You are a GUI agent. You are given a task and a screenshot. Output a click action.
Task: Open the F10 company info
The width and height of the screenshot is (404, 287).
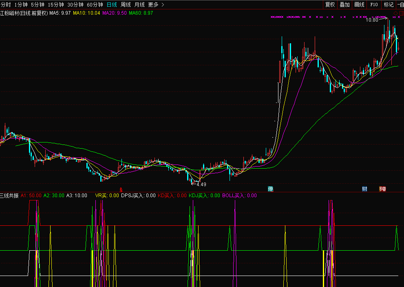pyautogui.click(x=374, y=4)
